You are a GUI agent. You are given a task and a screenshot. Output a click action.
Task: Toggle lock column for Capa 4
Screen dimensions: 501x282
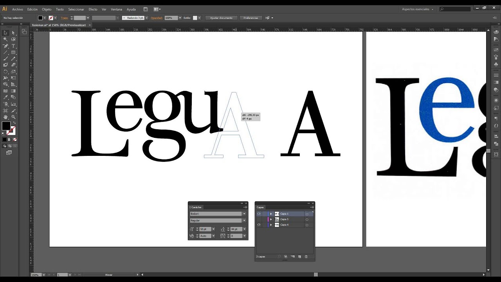pyautogui.click(x=264, y=225)
